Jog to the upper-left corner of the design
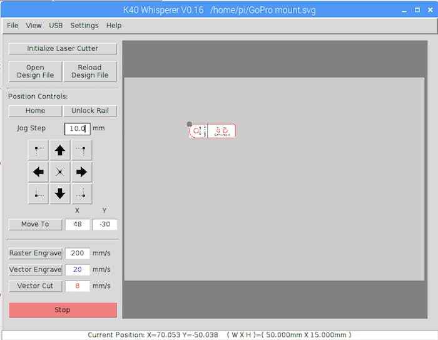Viewport: 438px width, 340px height. tap(38, 150)
